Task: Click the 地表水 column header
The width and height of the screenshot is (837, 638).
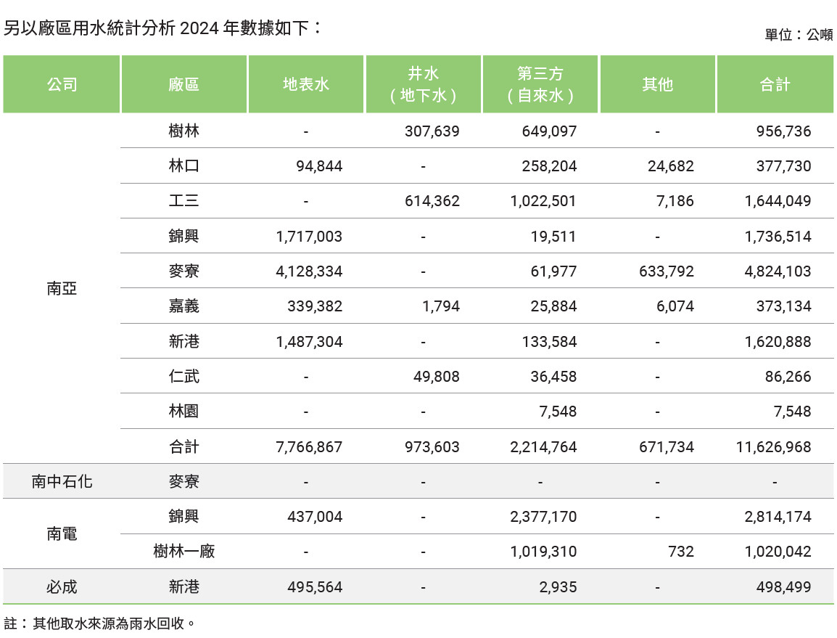Action: 305,83
